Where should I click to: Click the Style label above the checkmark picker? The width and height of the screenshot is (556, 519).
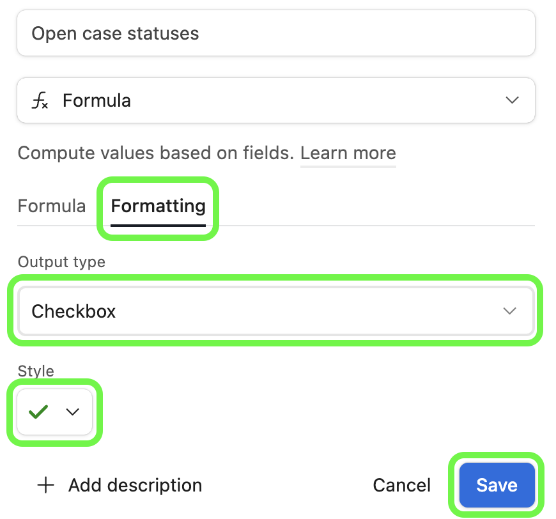click(36, 371)
